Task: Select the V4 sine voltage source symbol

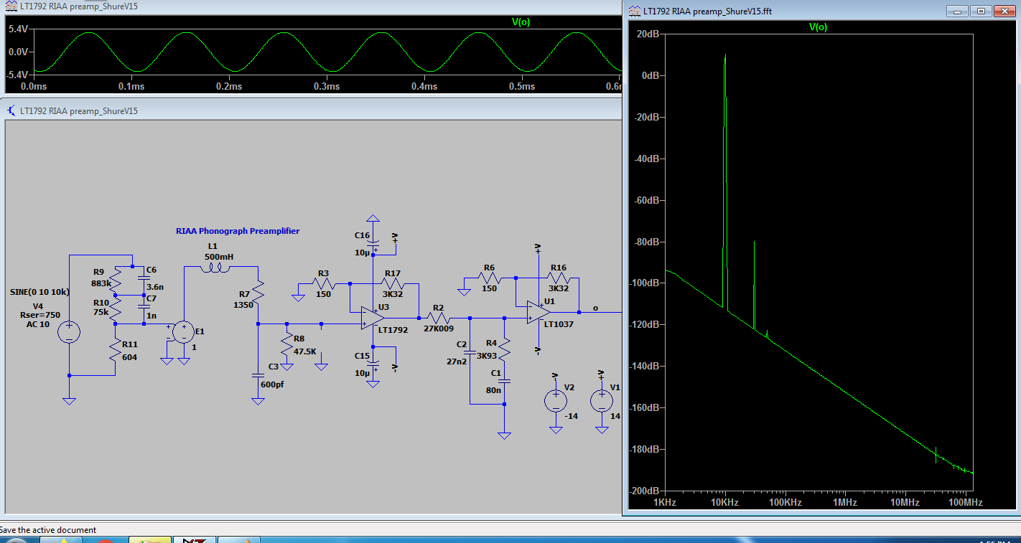Action: [x=69, y=332]
